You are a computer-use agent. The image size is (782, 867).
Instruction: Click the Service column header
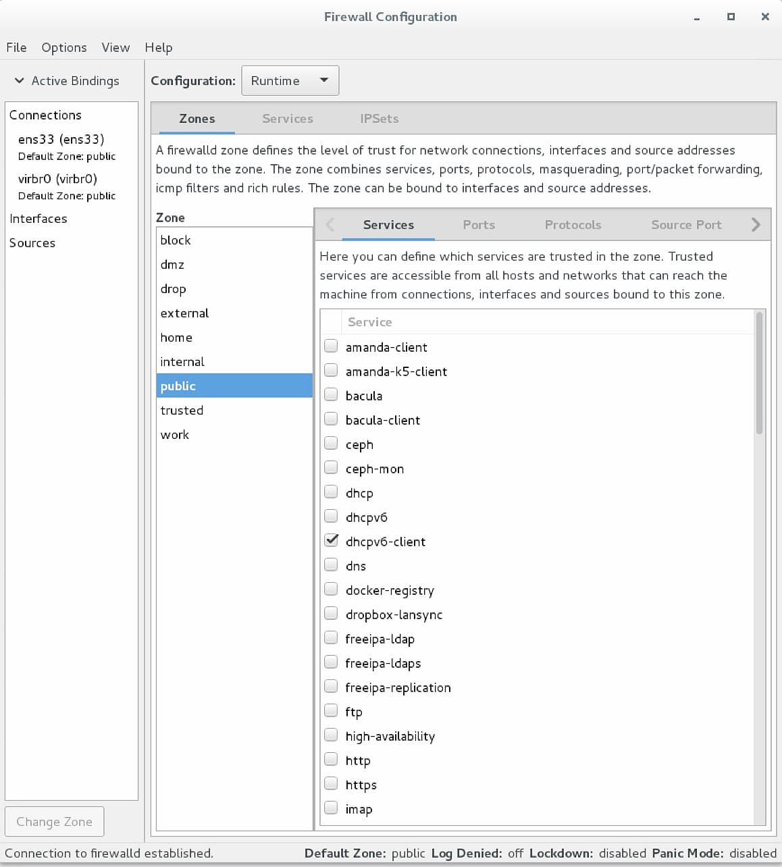click(369, 322)
